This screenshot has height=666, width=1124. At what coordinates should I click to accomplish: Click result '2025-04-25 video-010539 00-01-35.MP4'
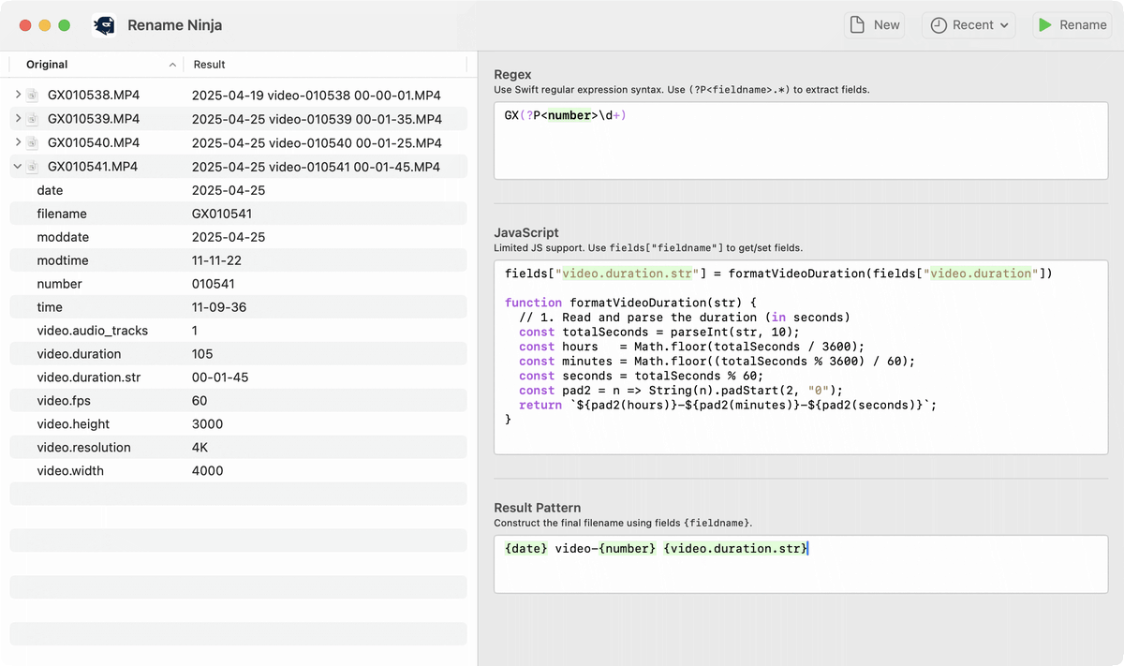pos(317,119)
